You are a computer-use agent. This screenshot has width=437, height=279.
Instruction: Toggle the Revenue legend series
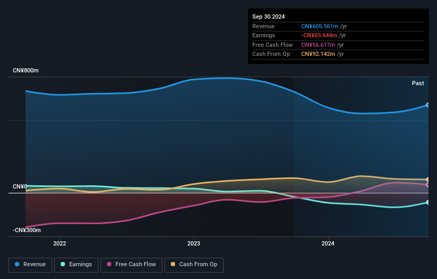30,265
